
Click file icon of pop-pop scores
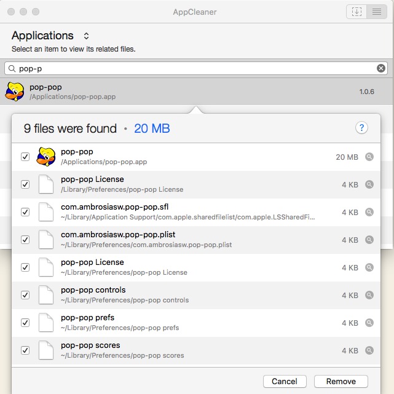pos(46,350)
